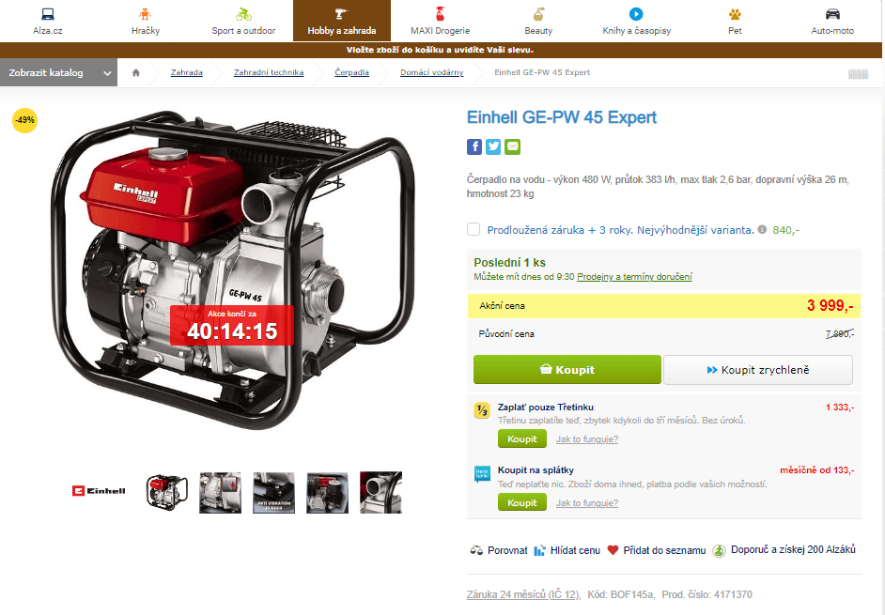Viewport: 885px width, 615px height.
Task: Click Jak to funguje under Třetinka
Action: pos(587,439)
